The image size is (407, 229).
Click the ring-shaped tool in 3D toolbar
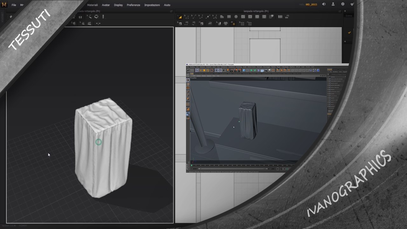coord(96,17)
